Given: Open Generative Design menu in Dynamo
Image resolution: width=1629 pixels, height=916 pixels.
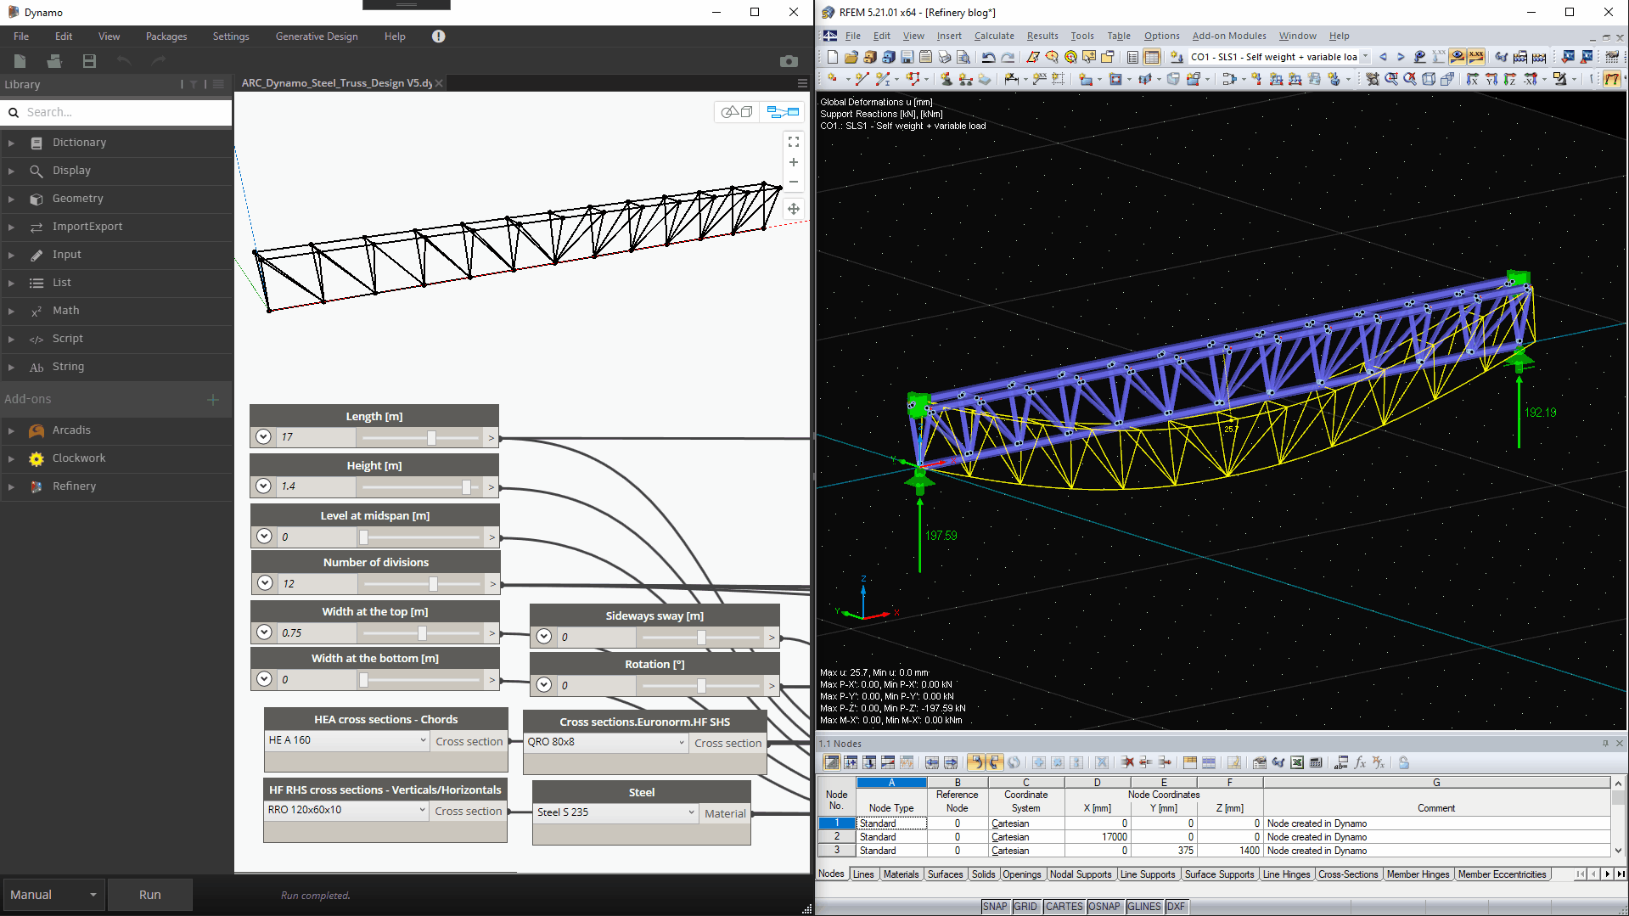Looking at the screenshot, I should pyautogui.click(x=317, y=37).
